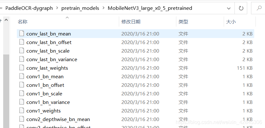Select file name conv1_weights
Image resolution: width=265 pixels, height=128 pixels.
[44, 111]
